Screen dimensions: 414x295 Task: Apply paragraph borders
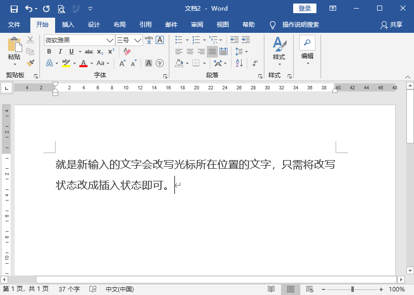click(196, 63)
